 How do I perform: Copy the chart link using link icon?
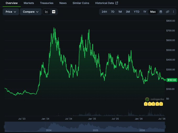(x=168, y=12)
